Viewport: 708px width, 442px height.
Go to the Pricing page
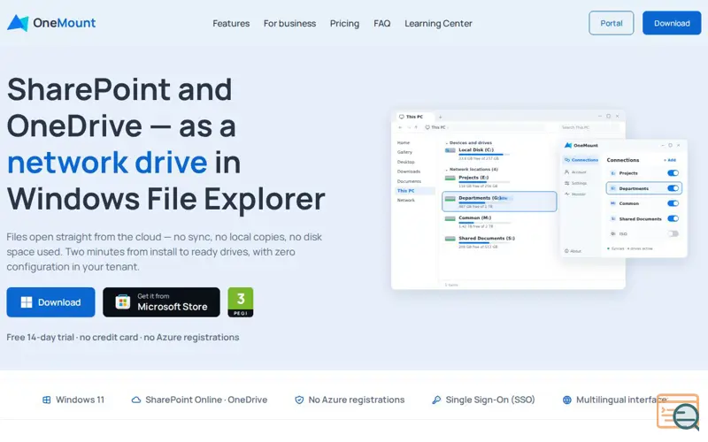point(344,24)
